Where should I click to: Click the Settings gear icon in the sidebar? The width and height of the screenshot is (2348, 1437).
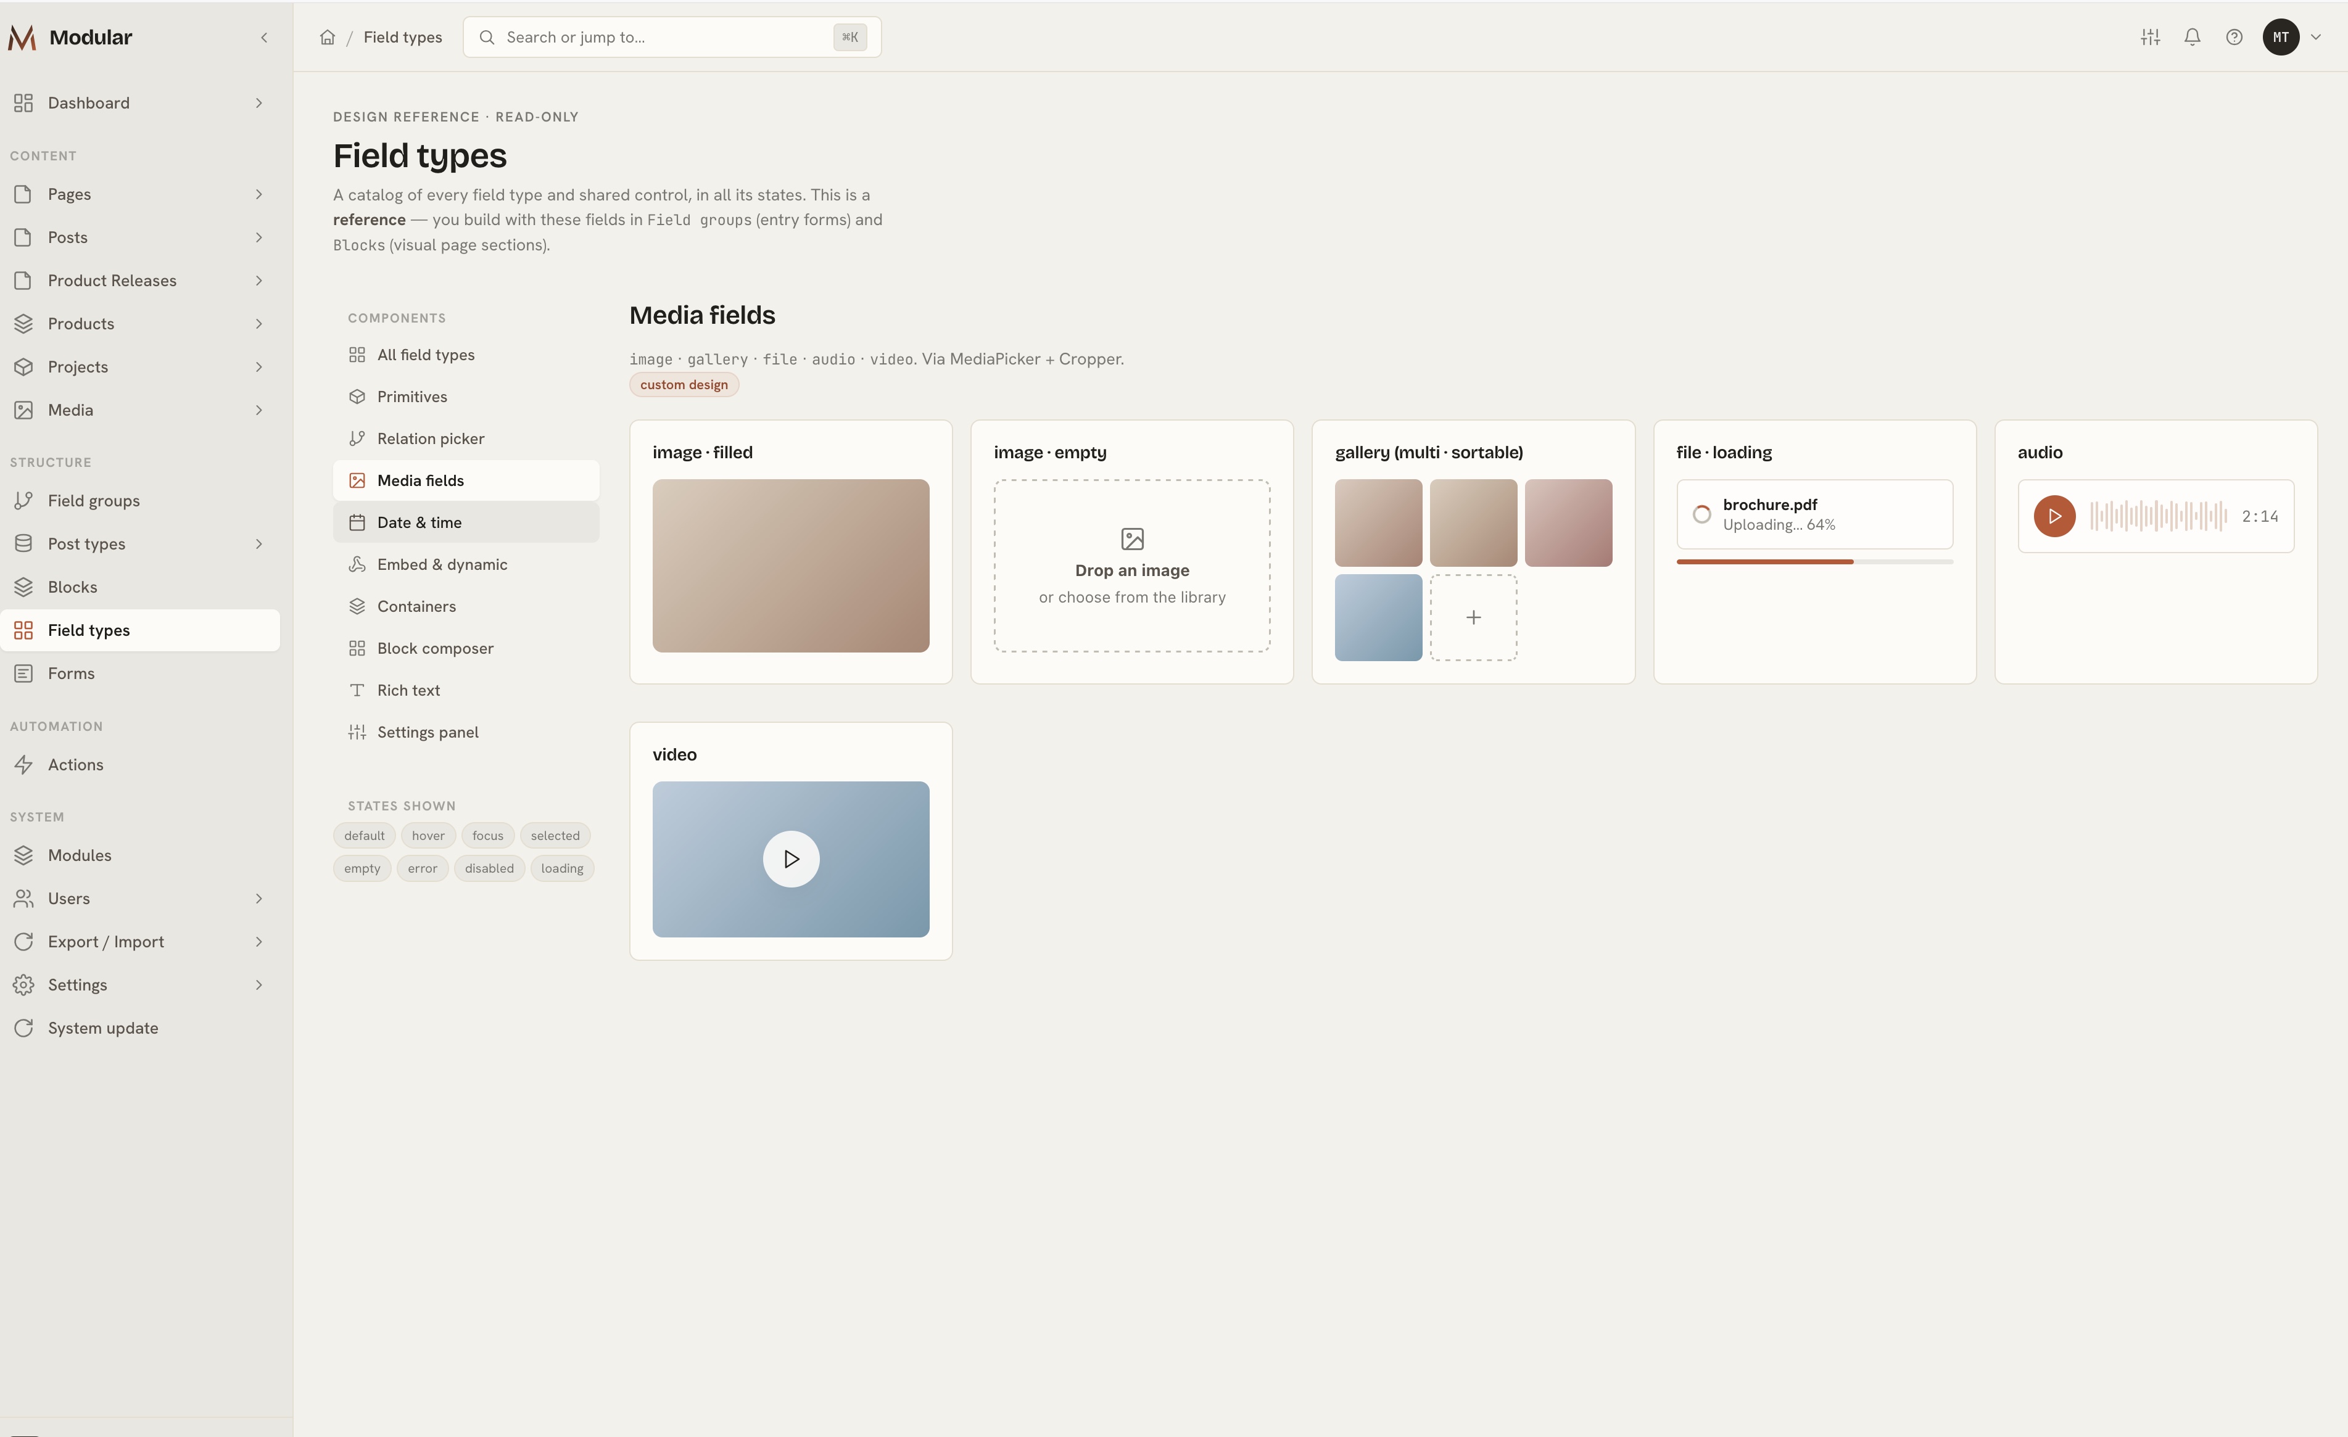24,986
